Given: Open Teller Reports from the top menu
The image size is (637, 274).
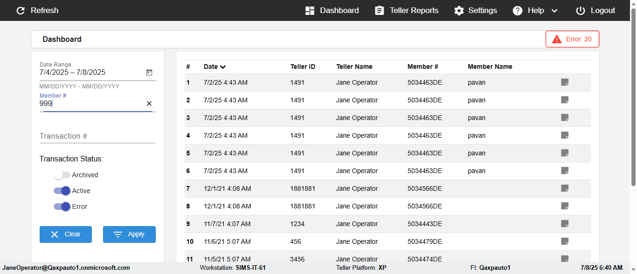Looking at the screenshot, I should [407, 10].
